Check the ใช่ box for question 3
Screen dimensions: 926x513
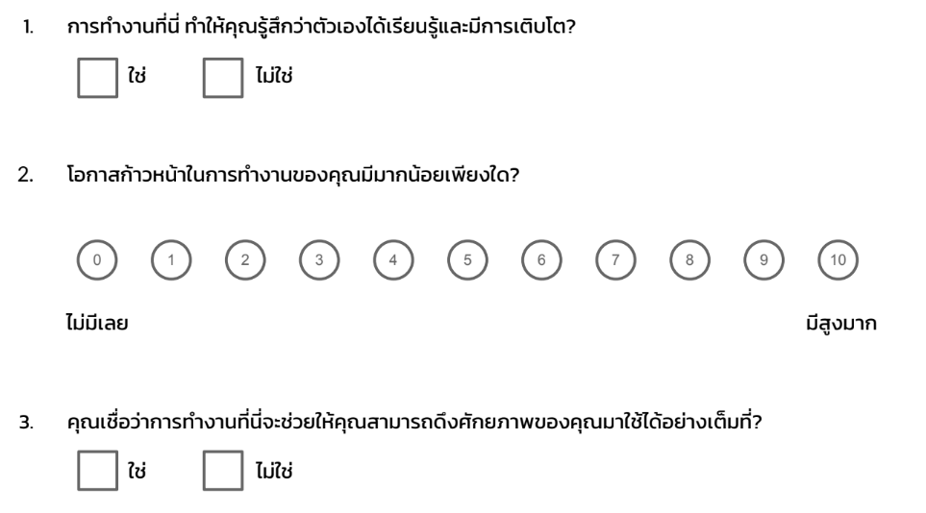click(x=97, y=471)
